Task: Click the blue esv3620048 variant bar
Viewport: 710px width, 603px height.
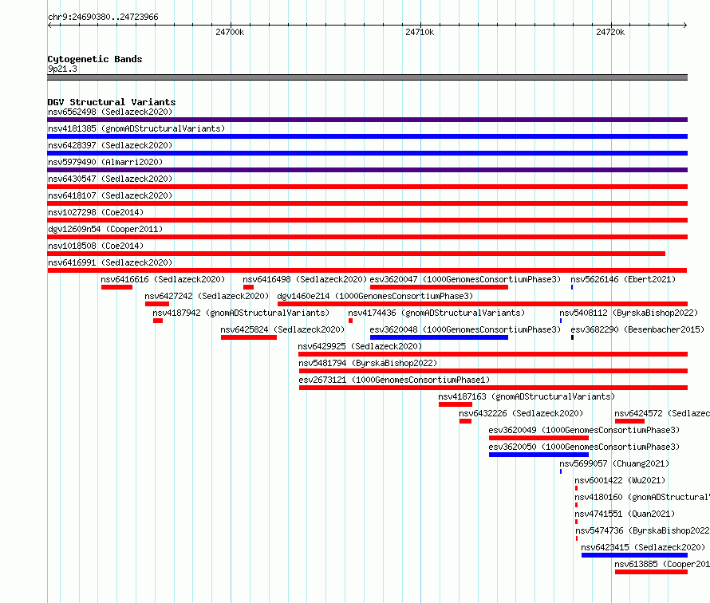Action: click(439, 337)
